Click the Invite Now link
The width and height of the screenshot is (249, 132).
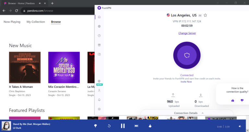tap(186, 82)
